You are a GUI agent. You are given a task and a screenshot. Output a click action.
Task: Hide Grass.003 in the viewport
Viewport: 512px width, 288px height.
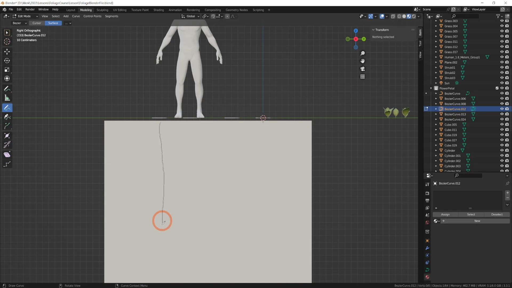point(502,21)
